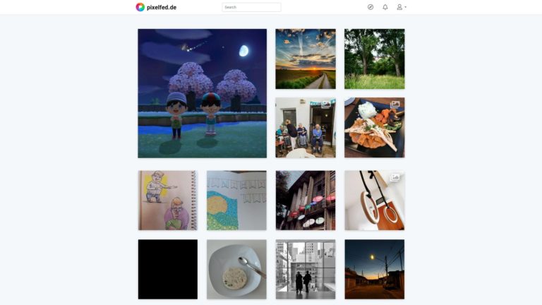Open the colorful umbrellas building photo
542x305 pixels.
[x=306, y=201]
